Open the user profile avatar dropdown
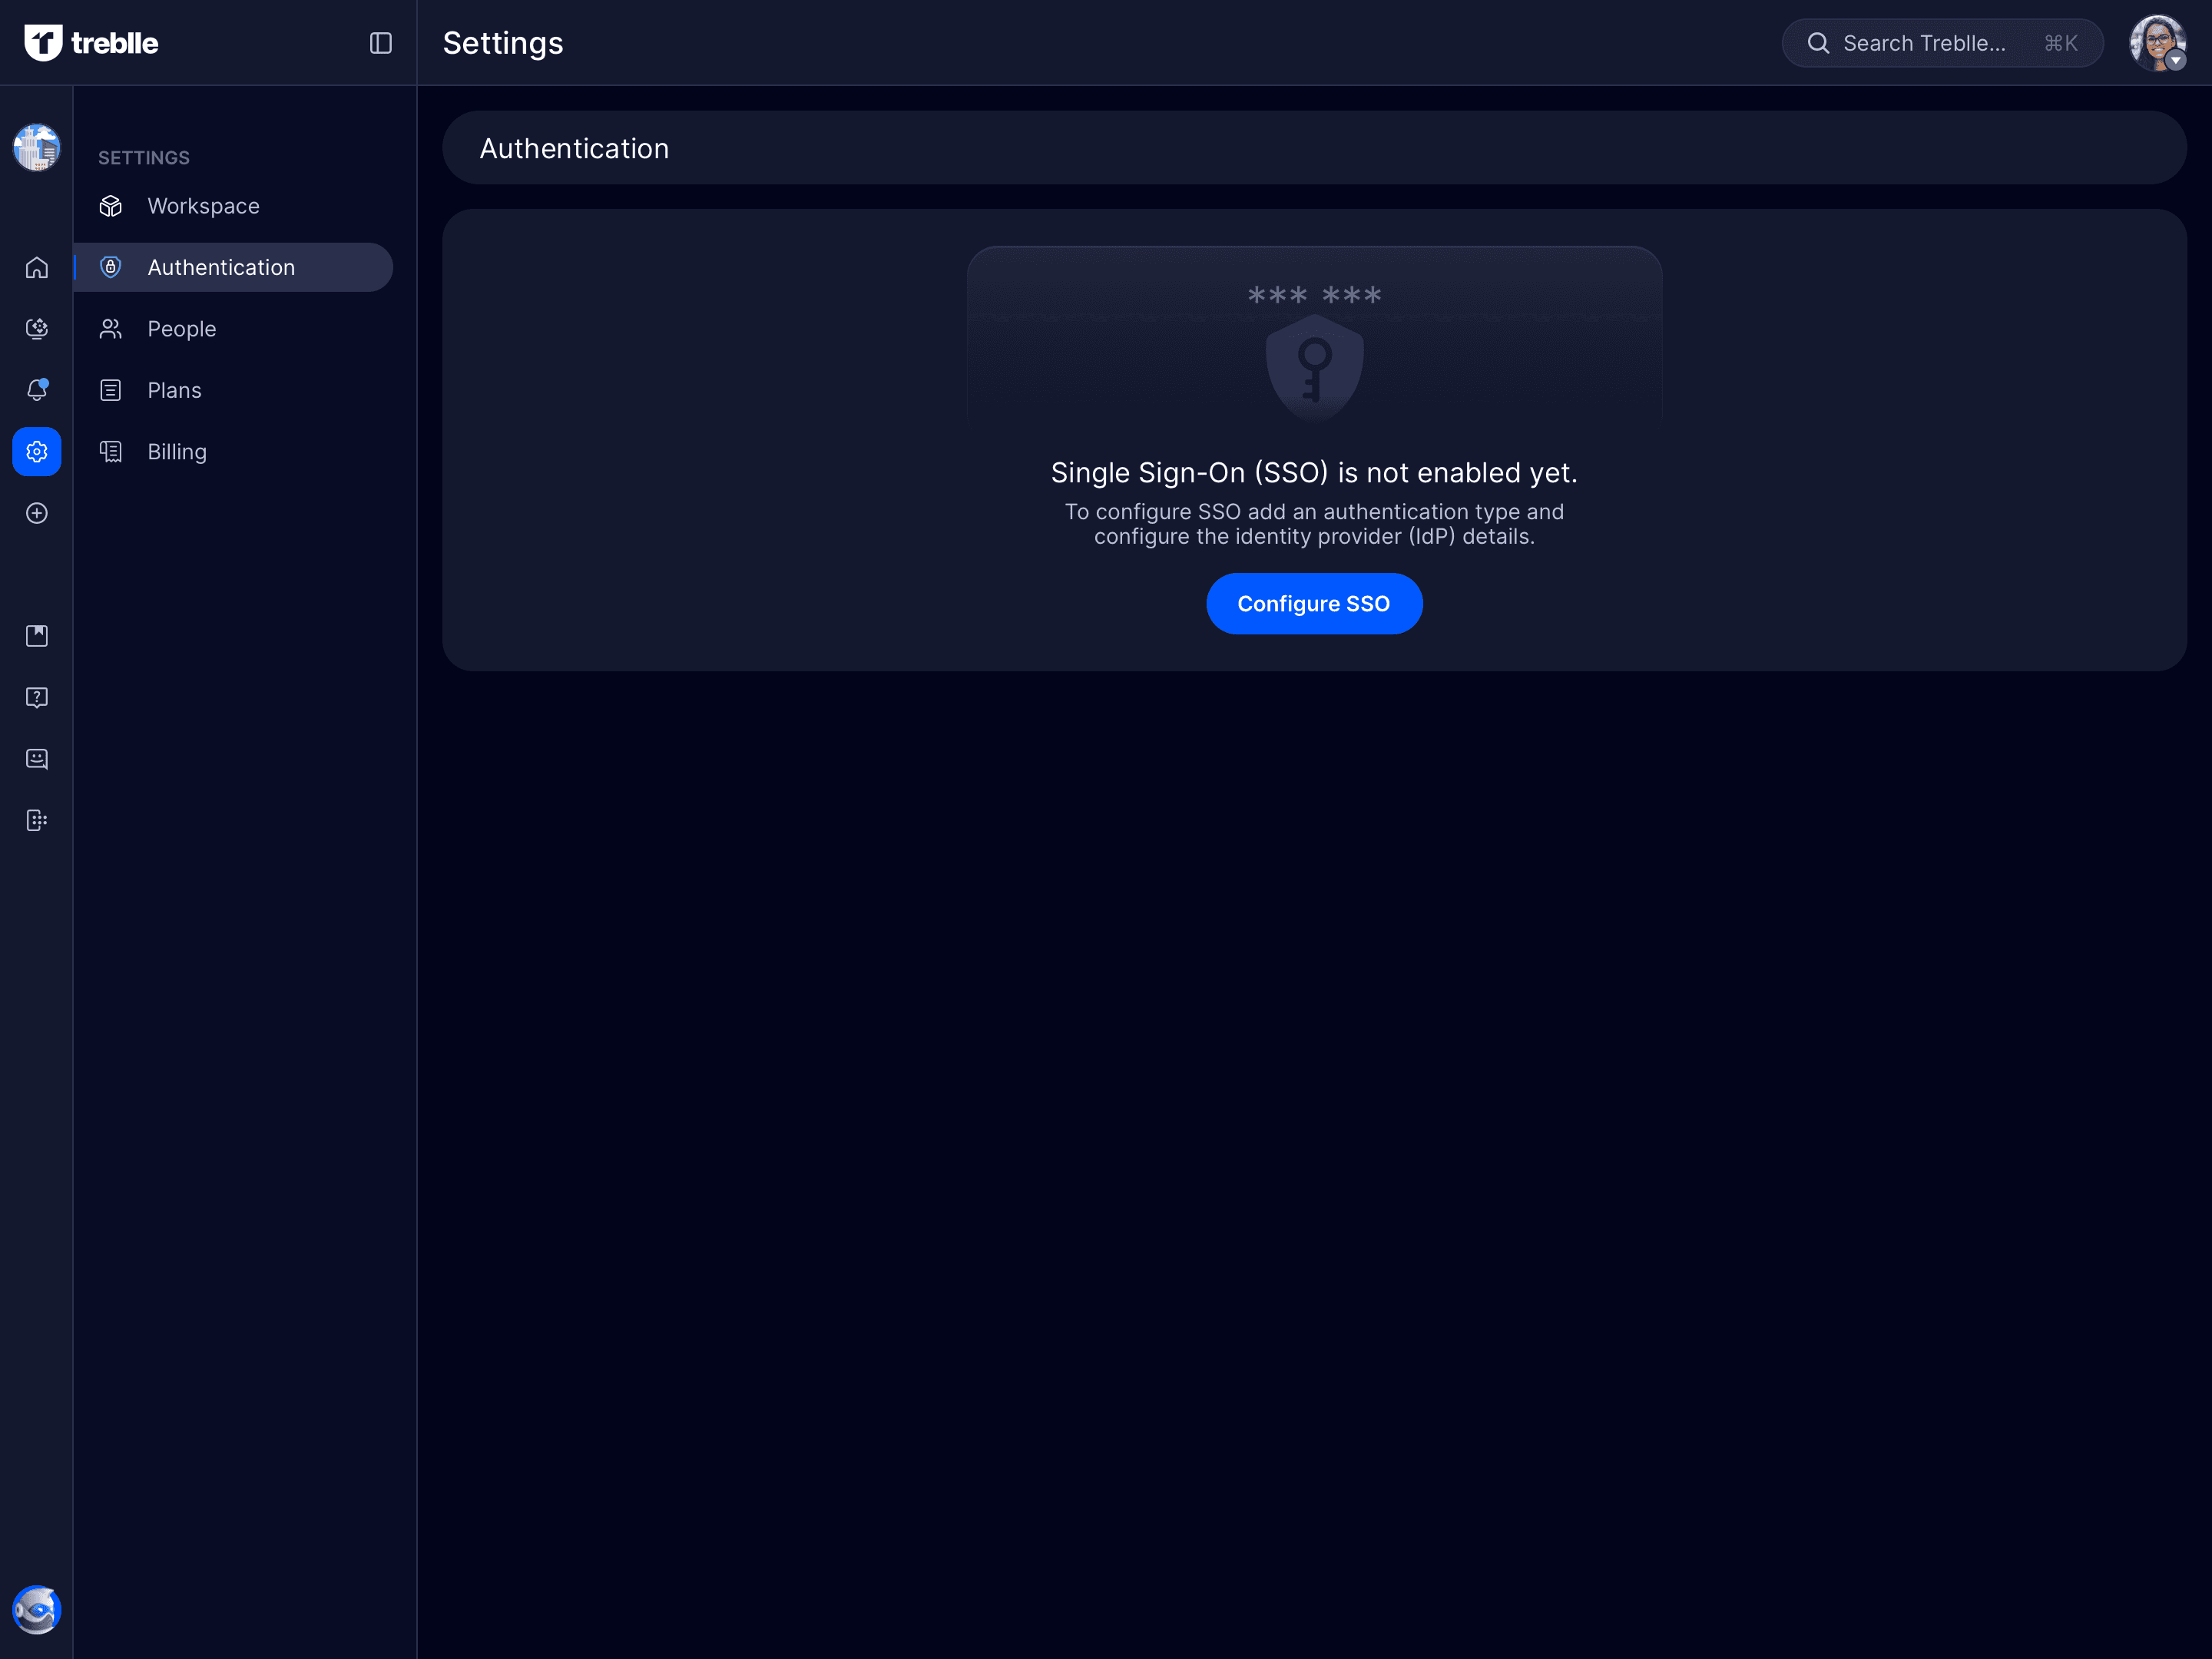The width and height of the screenshot is (2212, 1659). point(2157,43)
